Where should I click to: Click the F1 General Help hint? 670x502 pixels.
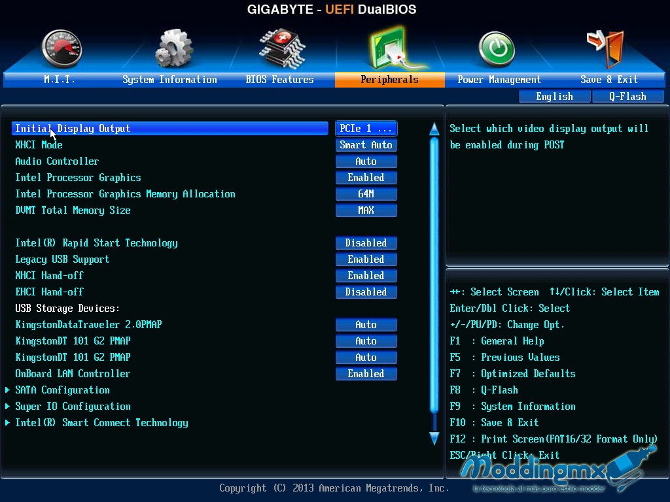497,341
